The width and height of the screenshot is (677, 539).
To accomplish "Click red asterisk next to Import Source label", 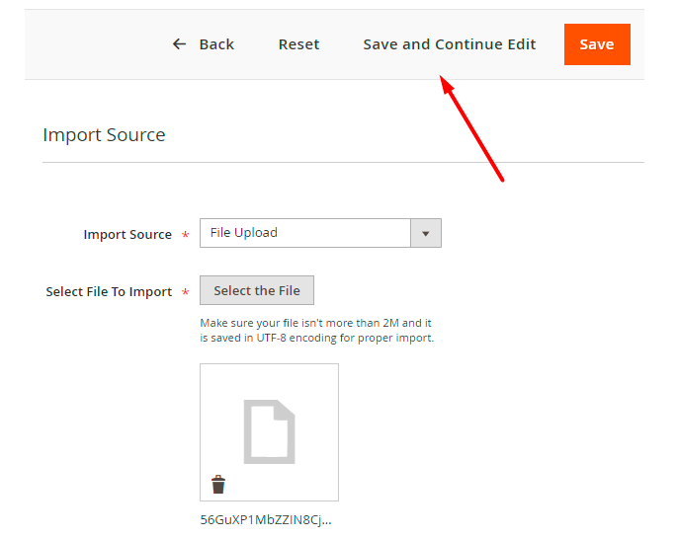I will click(x=185, y=236).
